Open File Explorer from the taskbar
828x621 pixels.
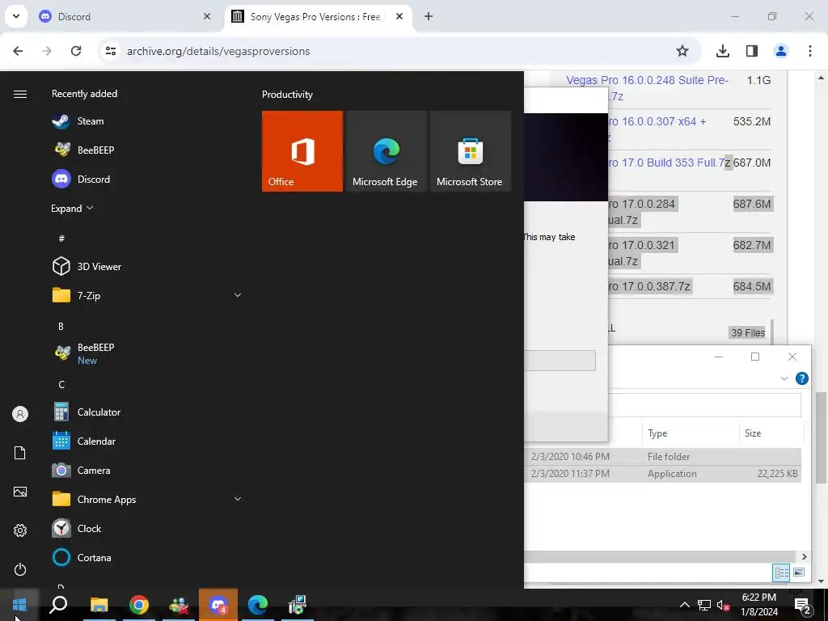99,605
